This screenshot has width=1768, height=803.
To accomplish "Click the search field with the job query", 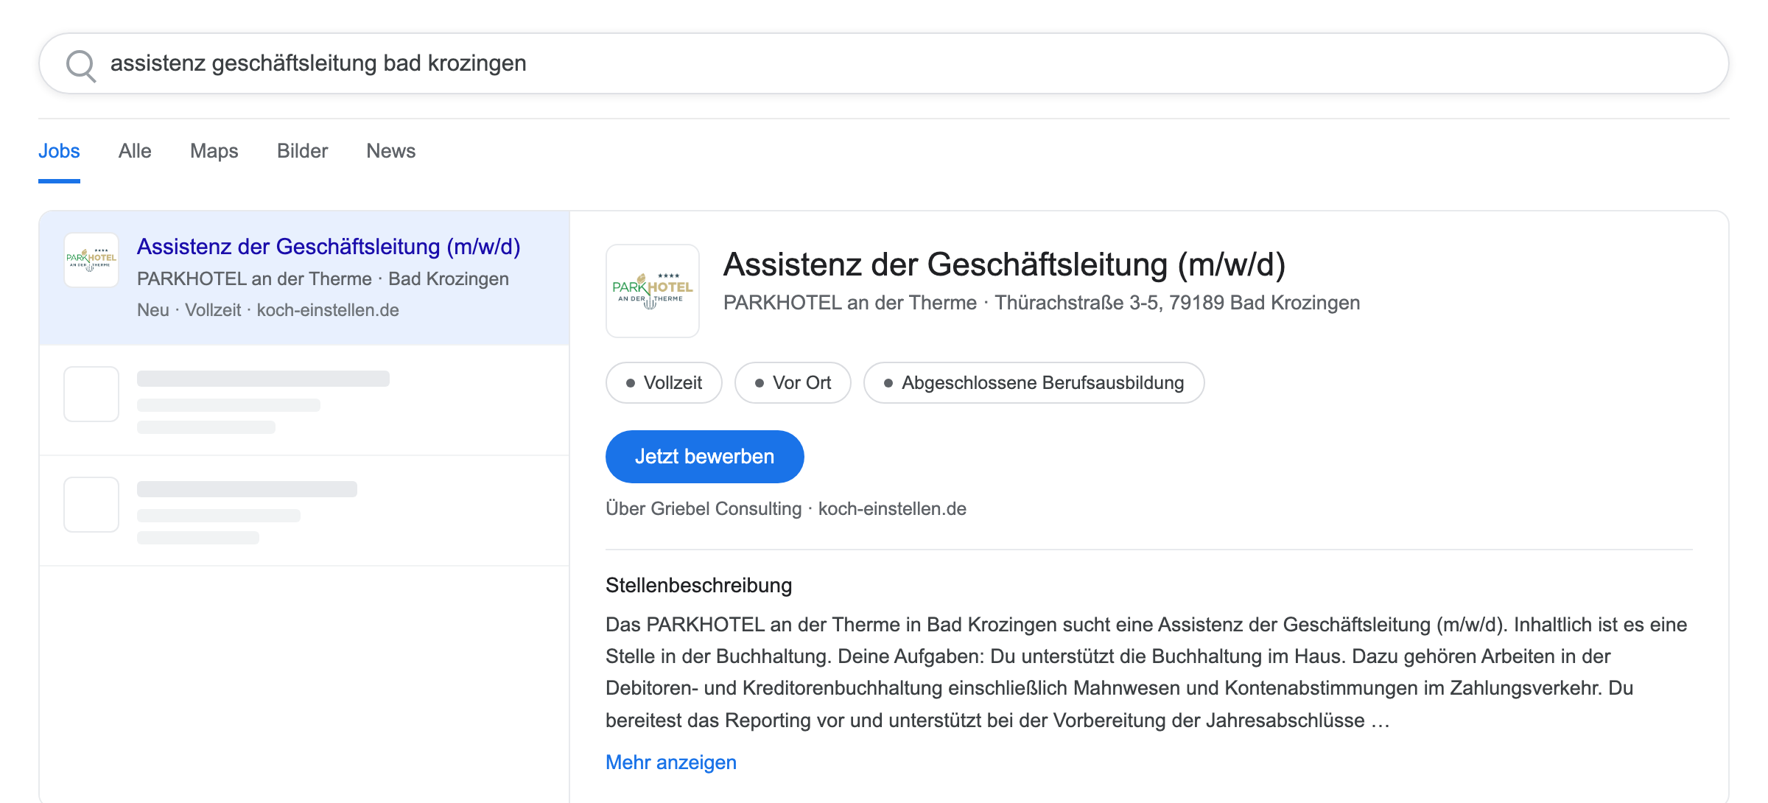I will point(884,63).
